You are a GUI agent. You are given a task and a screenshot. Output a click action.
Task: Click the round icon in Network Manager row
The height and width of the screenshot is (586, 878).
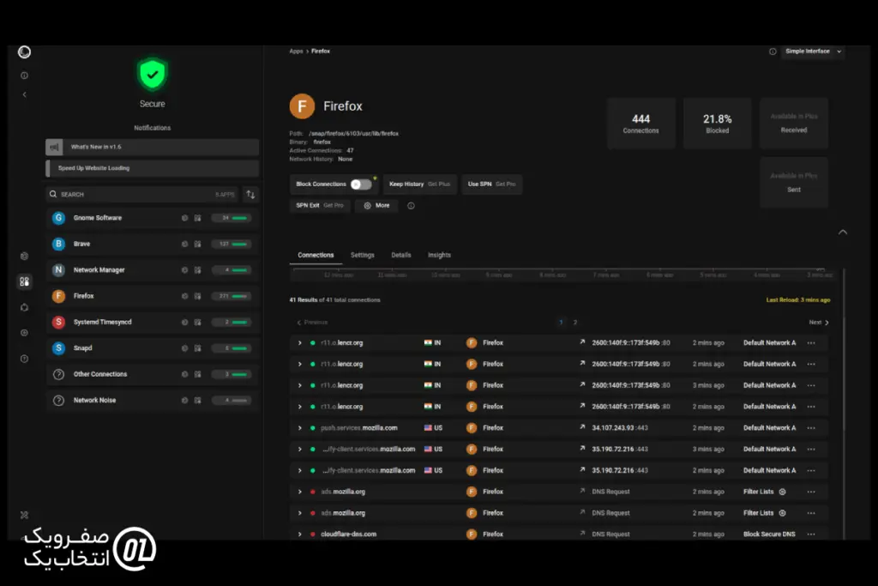tap(184, 270)
